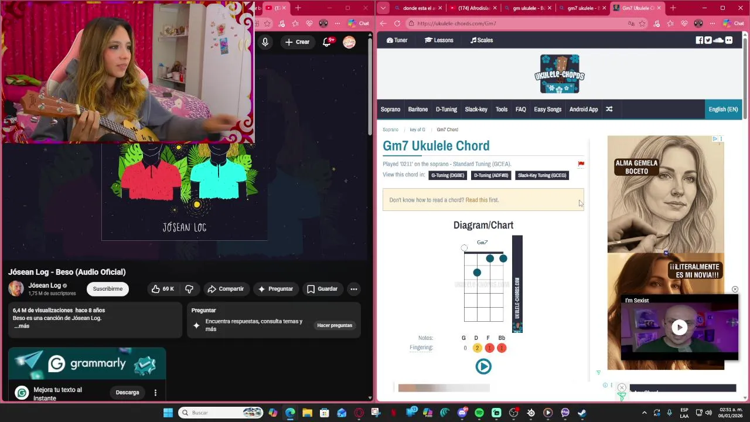This screenshot has width=750, height=422.
Task: Click the Jósean Log channel avatar
Action: point(16,288)
